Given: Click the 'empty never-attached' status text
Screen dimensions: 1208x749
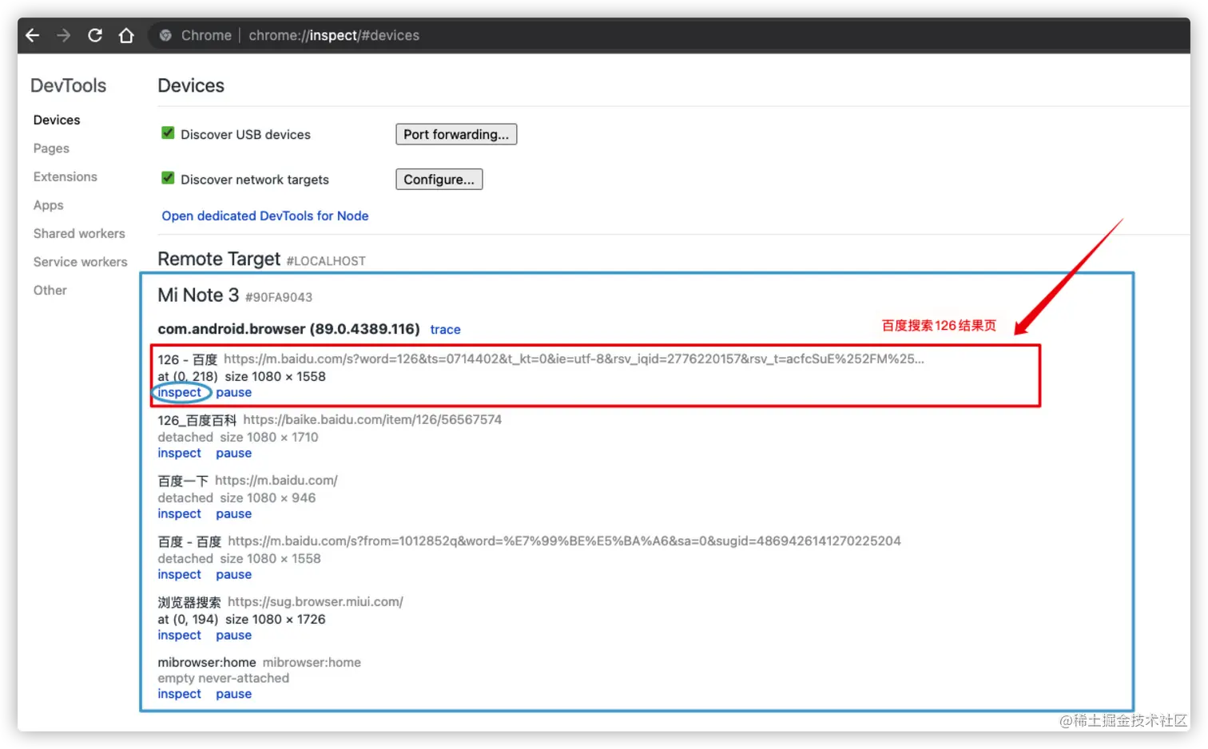Looking at the screenshot, I should point(224,678).
